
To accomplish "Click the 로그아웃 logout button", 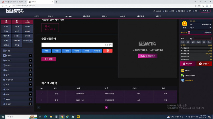I will (205, 11).
